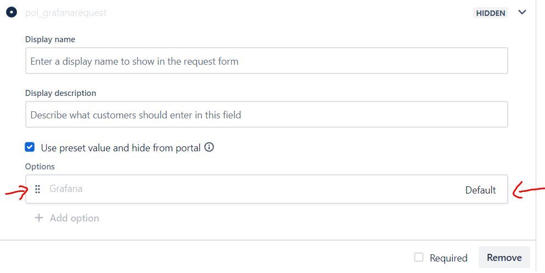Click the Default label on Grafana option
The height and width of the screenshot is (273, 545).
pyautogui.click(x=480, y=190)
